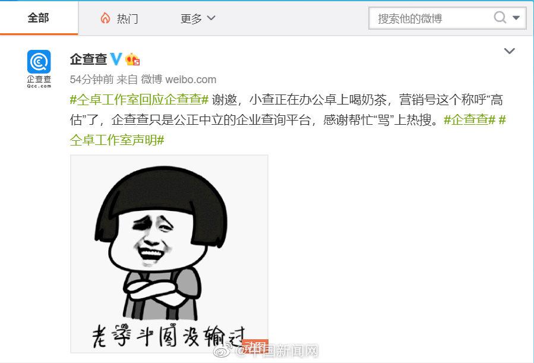Click the chevron arrow next to 更多
534x363 pixels.
pyautogui.click(x=211, y=18)
